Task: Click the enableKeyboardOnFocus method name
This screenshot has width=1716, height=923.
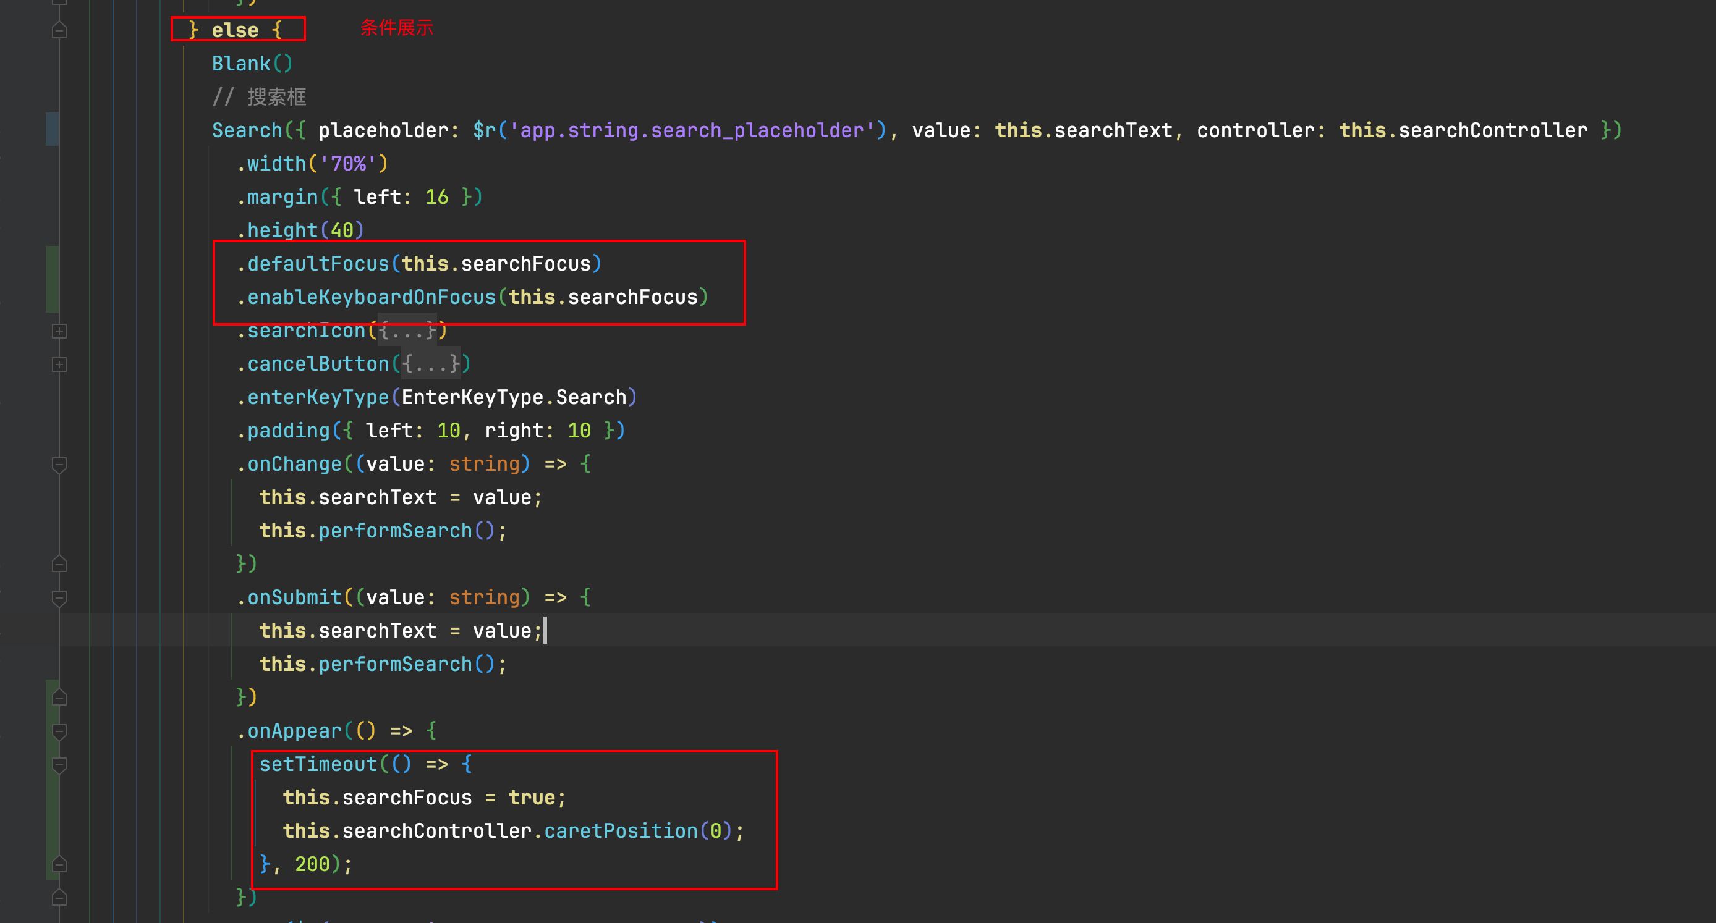Action: point(372,297)
